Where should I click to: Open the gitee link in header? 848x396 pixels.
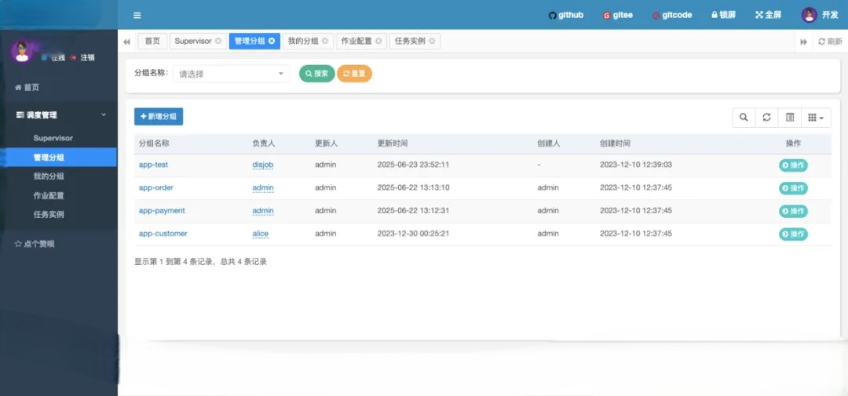click(618, 15)
